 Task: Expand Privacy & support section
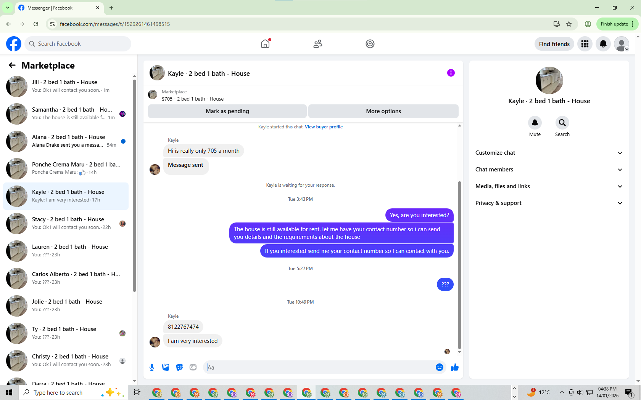(549, 203)
